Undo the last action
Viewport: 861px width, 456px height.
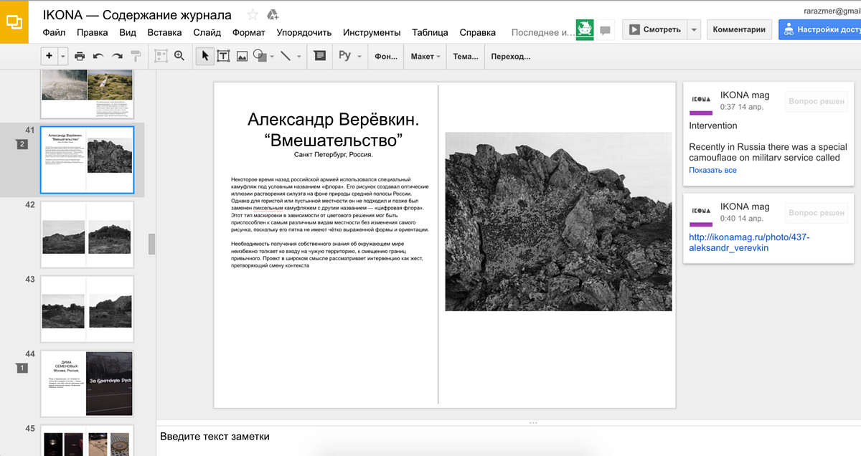pyautogui.click(x=98, y=55)
